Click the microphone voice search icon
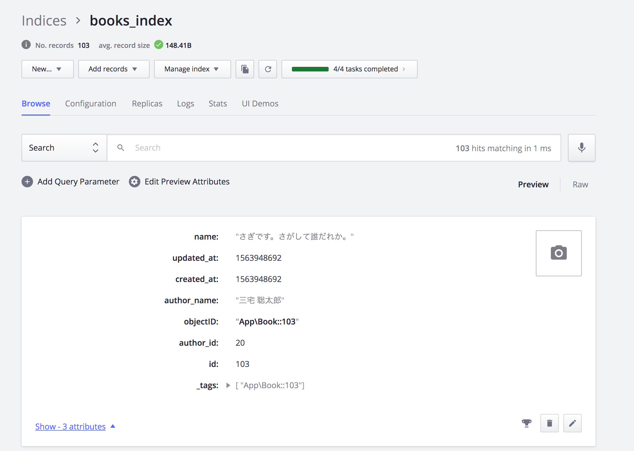 581,148
